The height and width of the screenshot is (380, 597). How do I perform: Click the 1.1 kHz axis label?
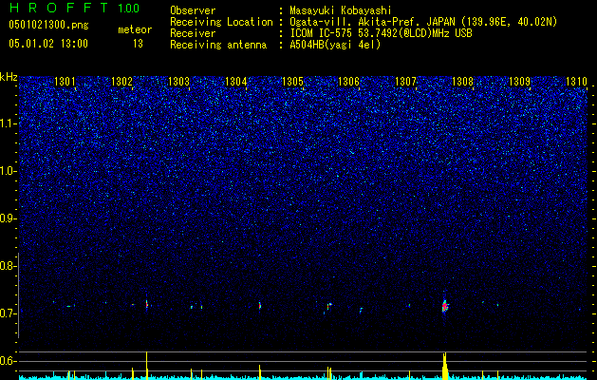click(7, 123)
